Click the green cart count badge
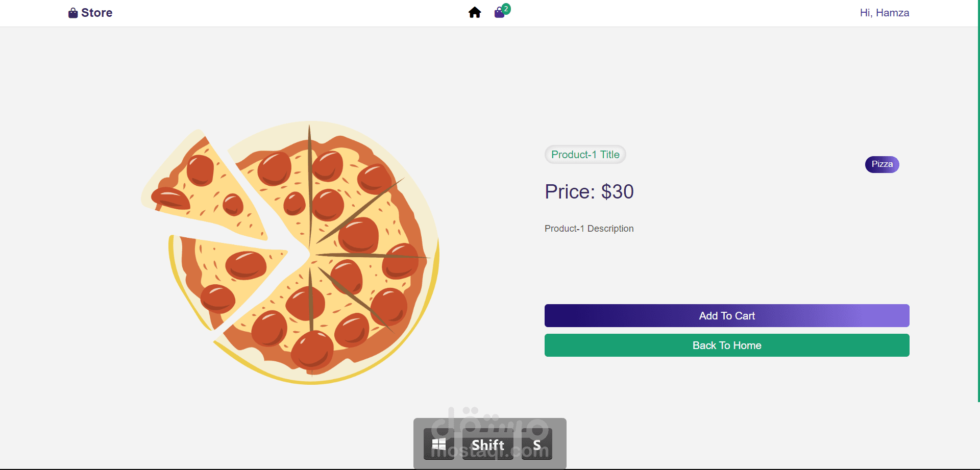This screenshot has height=470, width=980. [x=506, y=9]
